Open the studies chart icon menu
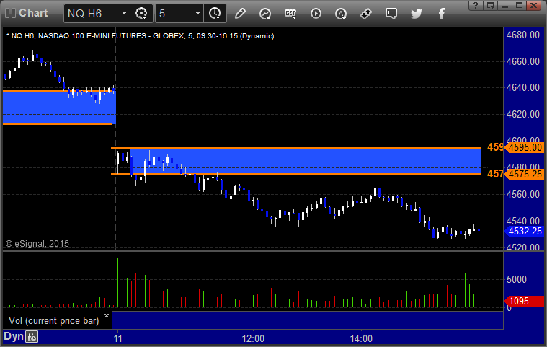 265,14
